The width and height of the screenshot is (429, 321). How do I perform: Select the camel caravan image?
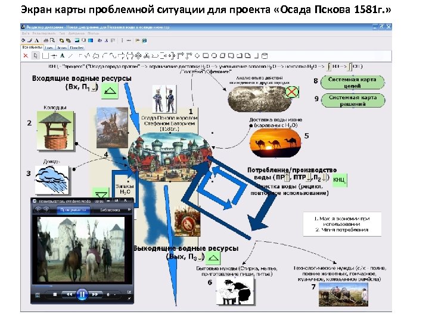pos(275,143)
